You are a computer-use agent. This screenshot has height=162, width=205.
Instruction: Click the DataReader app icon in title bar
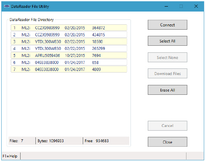(7, 6)
